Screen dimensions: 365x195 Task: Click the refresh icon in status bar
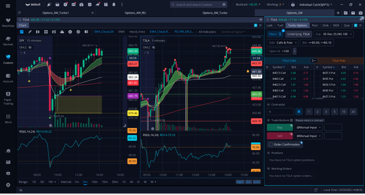[x=316, y=190]
